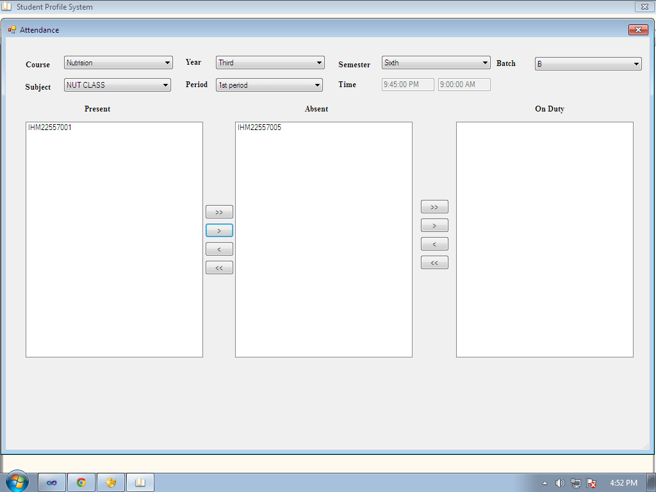Move selected student from Absent back to Present
Viewport: 656px width, 492px height.
tap(219, 249)
